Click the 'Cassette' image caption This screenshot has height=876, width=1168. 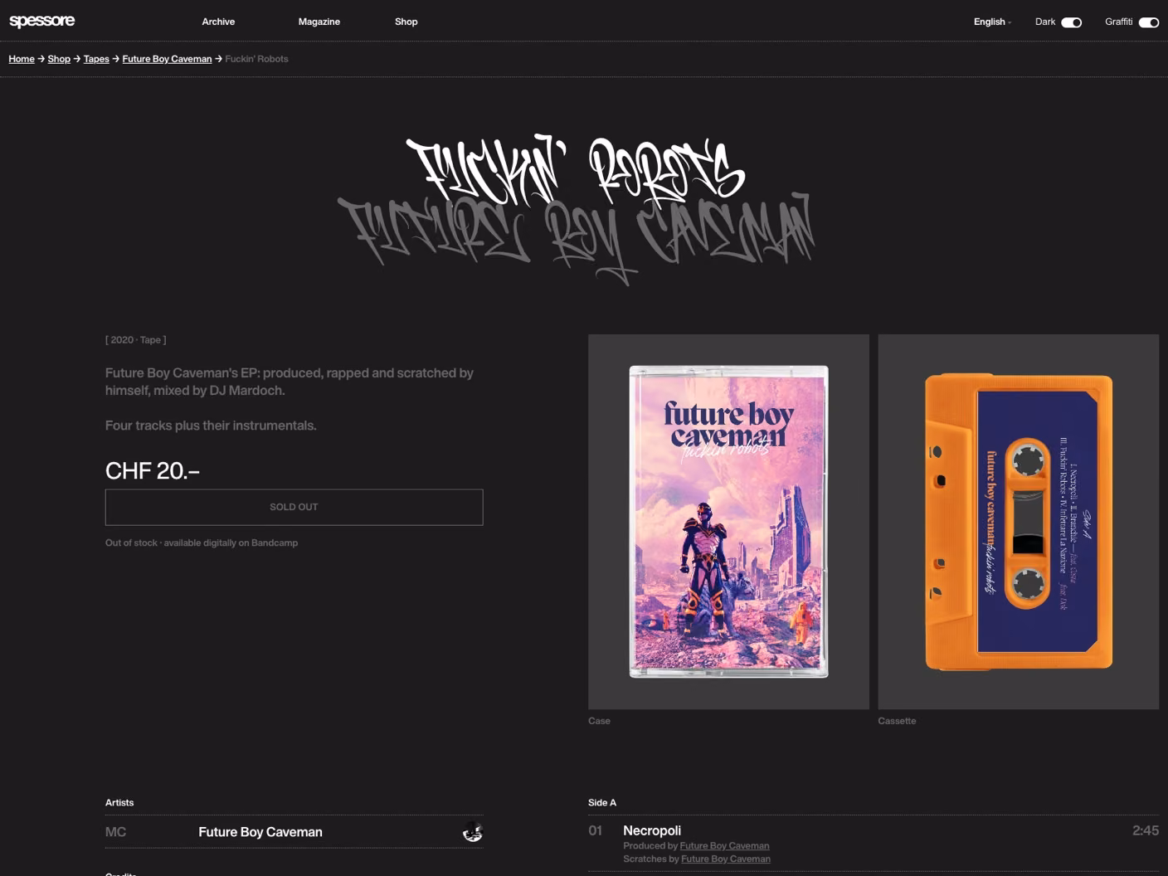coord(897,721)
